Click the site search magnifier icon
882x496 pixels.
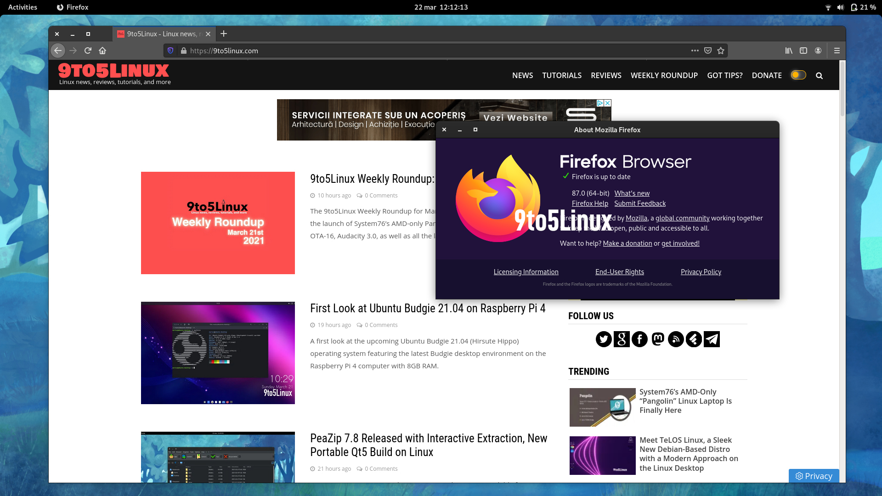click(x=819, y=76)
